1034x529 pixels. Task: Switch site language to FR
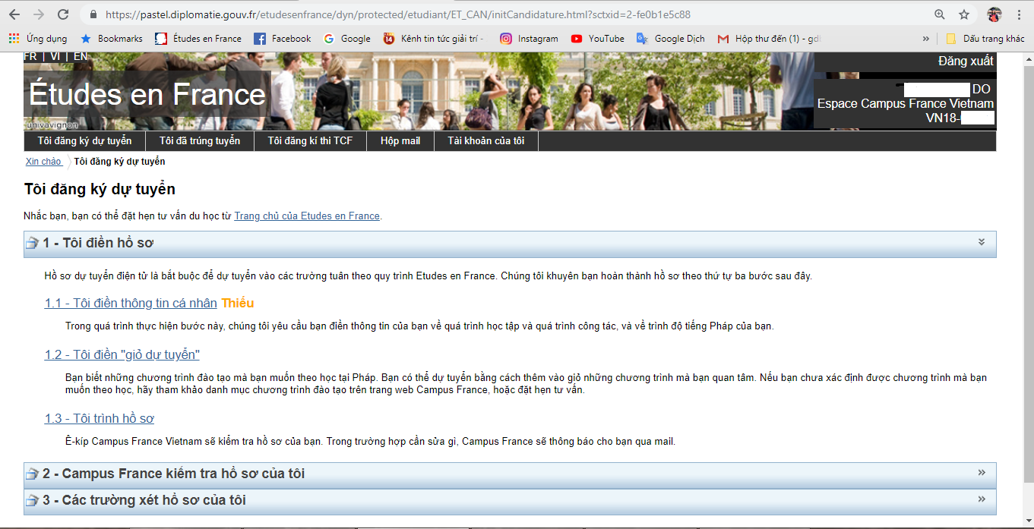click(x=30, y=56)
